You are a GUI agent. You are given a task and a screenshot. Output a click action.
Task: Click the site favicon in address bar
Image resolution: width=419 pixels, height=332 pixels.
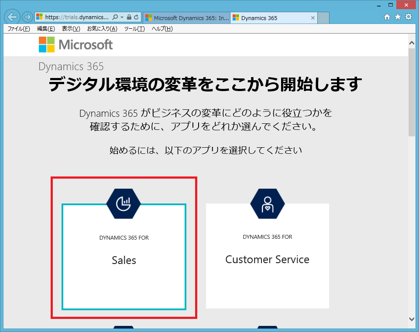tap(40, 17)
